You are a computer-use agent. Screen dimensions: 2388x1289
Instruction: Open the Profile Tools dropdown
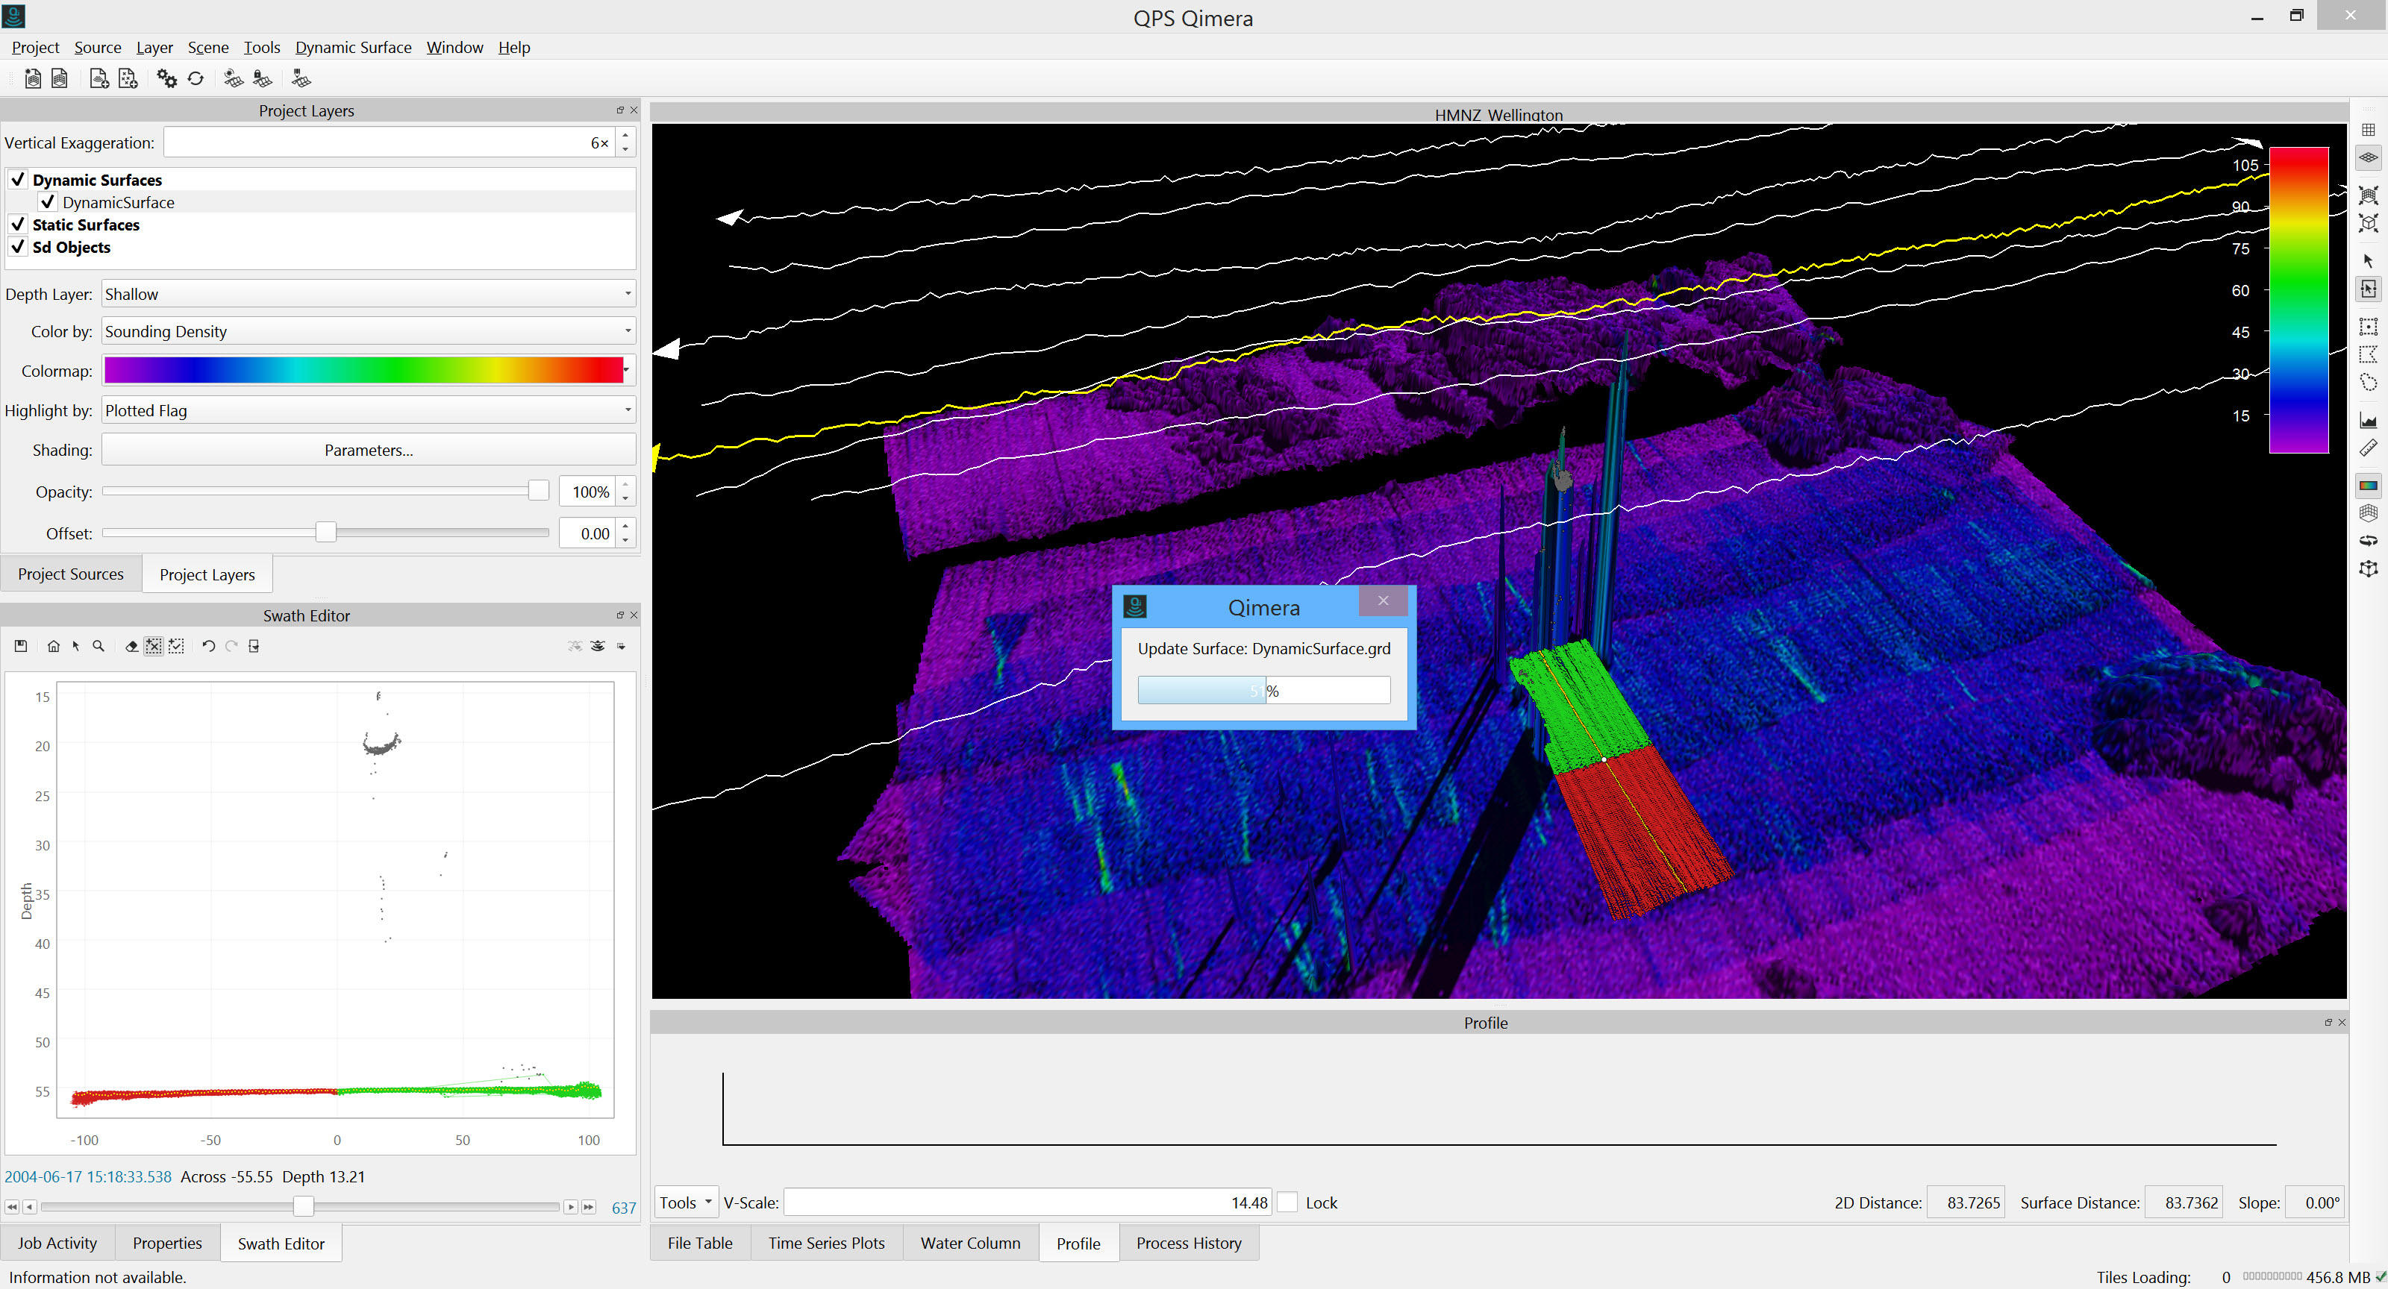[686, 1202]
